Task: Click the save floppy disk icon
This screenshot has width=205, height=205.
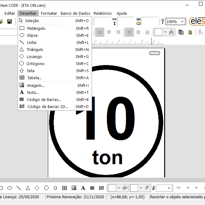Action: (10, 21)
